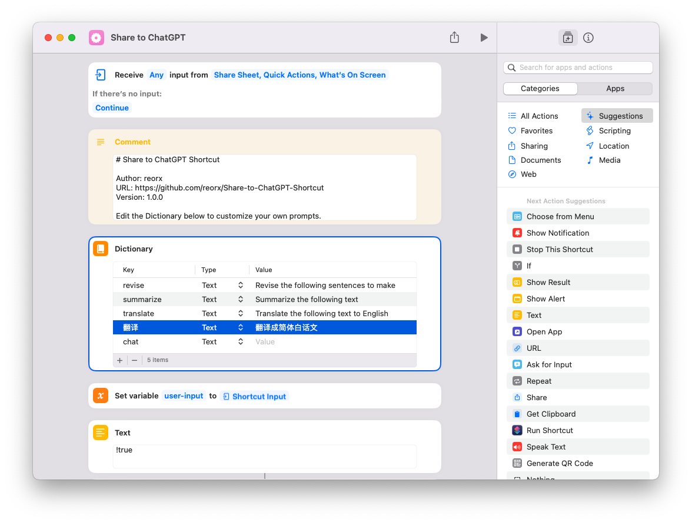The width and height of the screenshot is (692, 523).
Task: Change the Continue no-input option
Action: tap(112, 108)
